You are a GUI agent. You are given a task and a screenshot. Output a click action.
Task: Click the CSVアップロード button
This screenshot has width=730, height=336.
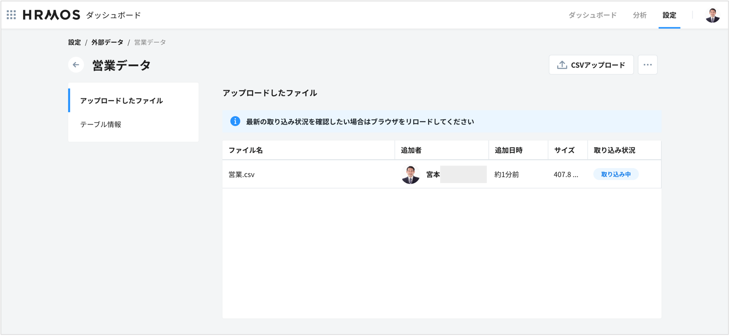pos(591,64)
